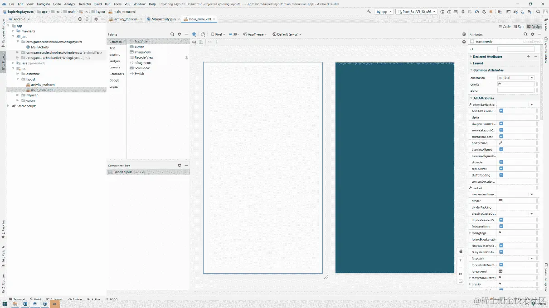Select the design surface layers icon
The height and width of the screenshot is (308, 549).
194,34
